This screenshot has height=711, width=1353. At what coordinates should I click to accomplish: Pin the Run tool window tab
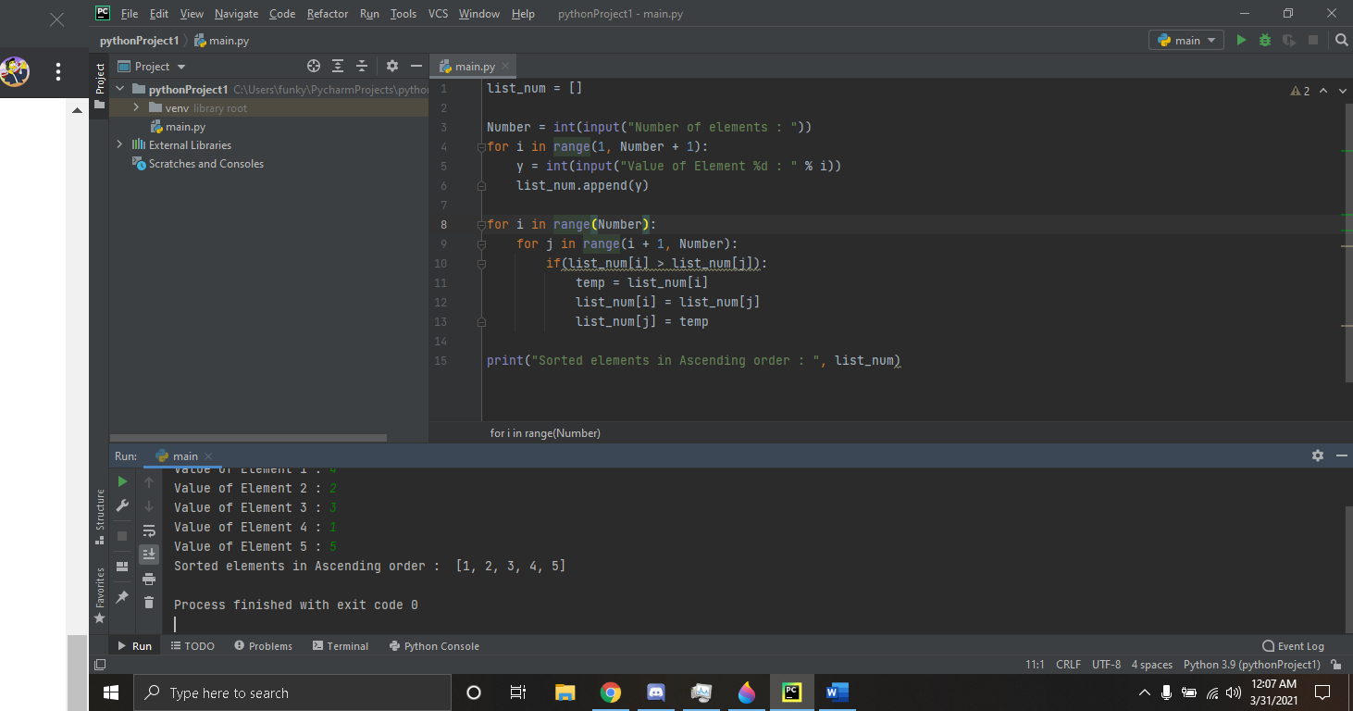click(x=121, y=597)
